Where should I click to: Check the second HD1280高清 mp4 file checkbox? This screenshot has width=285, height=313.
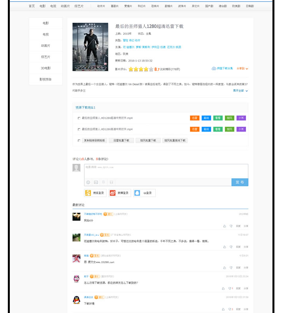[79, 129]
